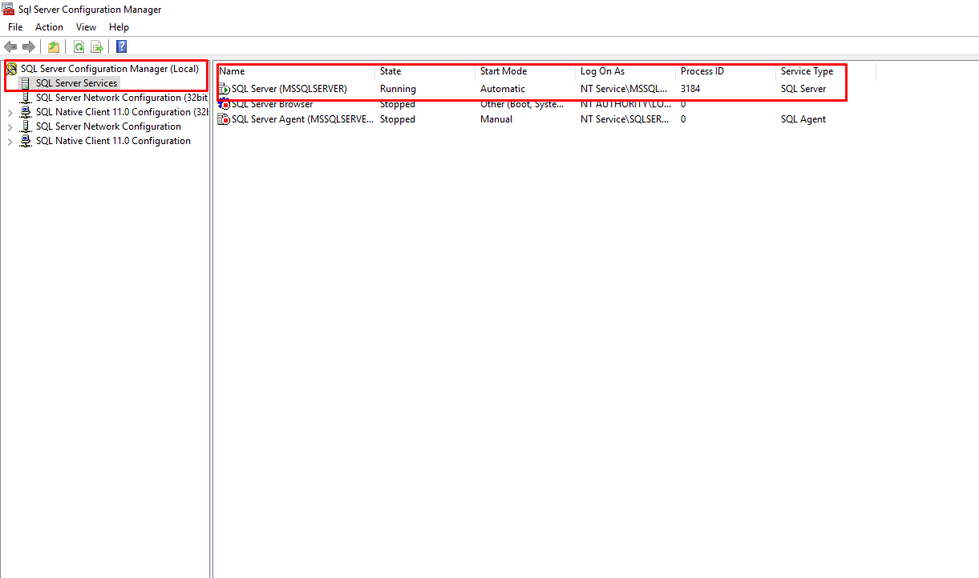
Task: Click the Export List toolbar icon
Action: (97, 46)
